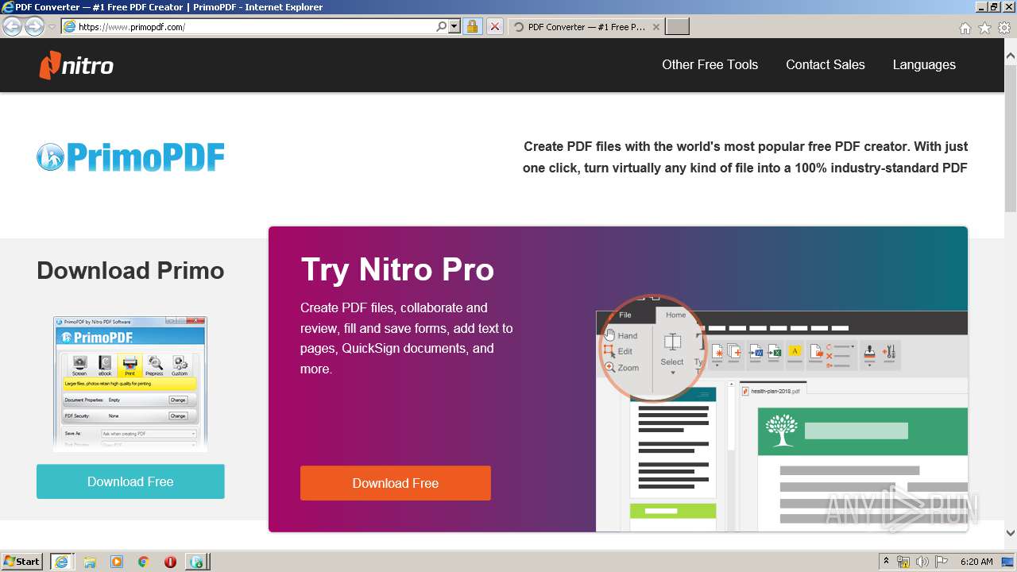Open a new blank tab
1017x572 pixels.
pos(677,27)
